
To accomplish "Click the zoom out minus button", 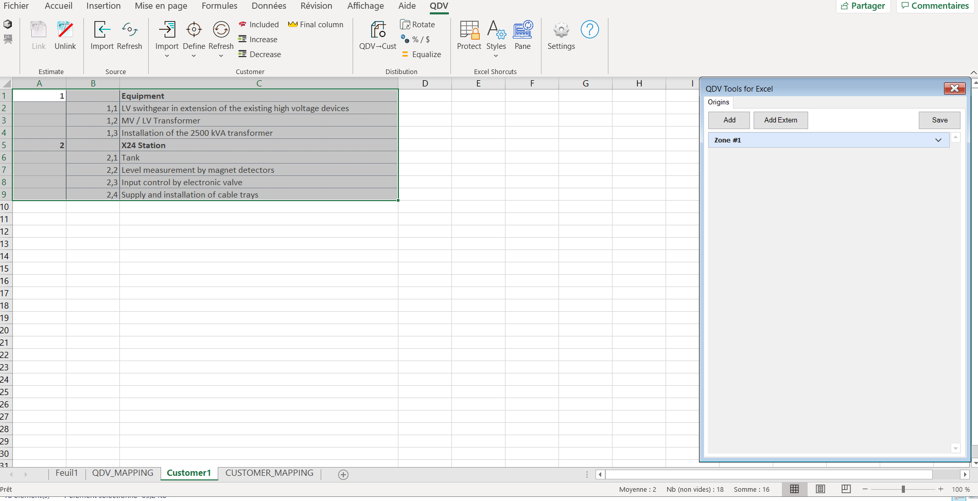I will coord(865,489).
